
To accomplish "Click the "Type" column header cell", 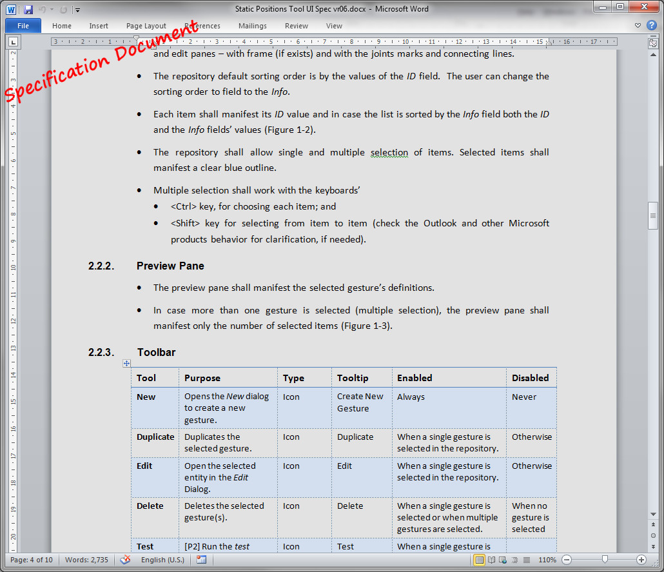I will 304,378.
